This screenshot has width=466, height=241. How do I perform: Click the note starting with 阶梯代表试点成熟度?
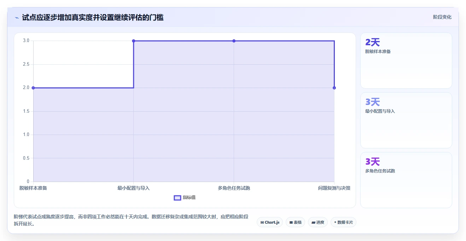pos(131,220)
